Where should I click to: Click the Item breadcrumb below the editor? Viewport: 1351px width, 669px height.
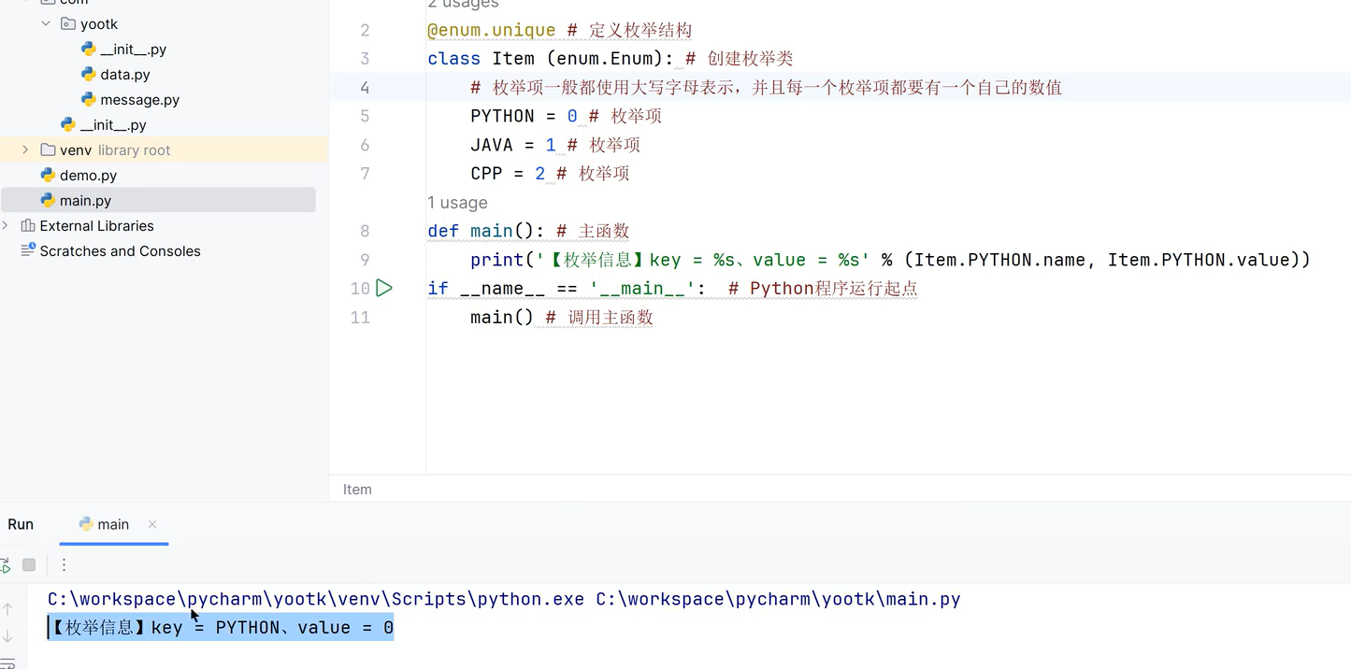pyautogui.click(x=357, y=489)
